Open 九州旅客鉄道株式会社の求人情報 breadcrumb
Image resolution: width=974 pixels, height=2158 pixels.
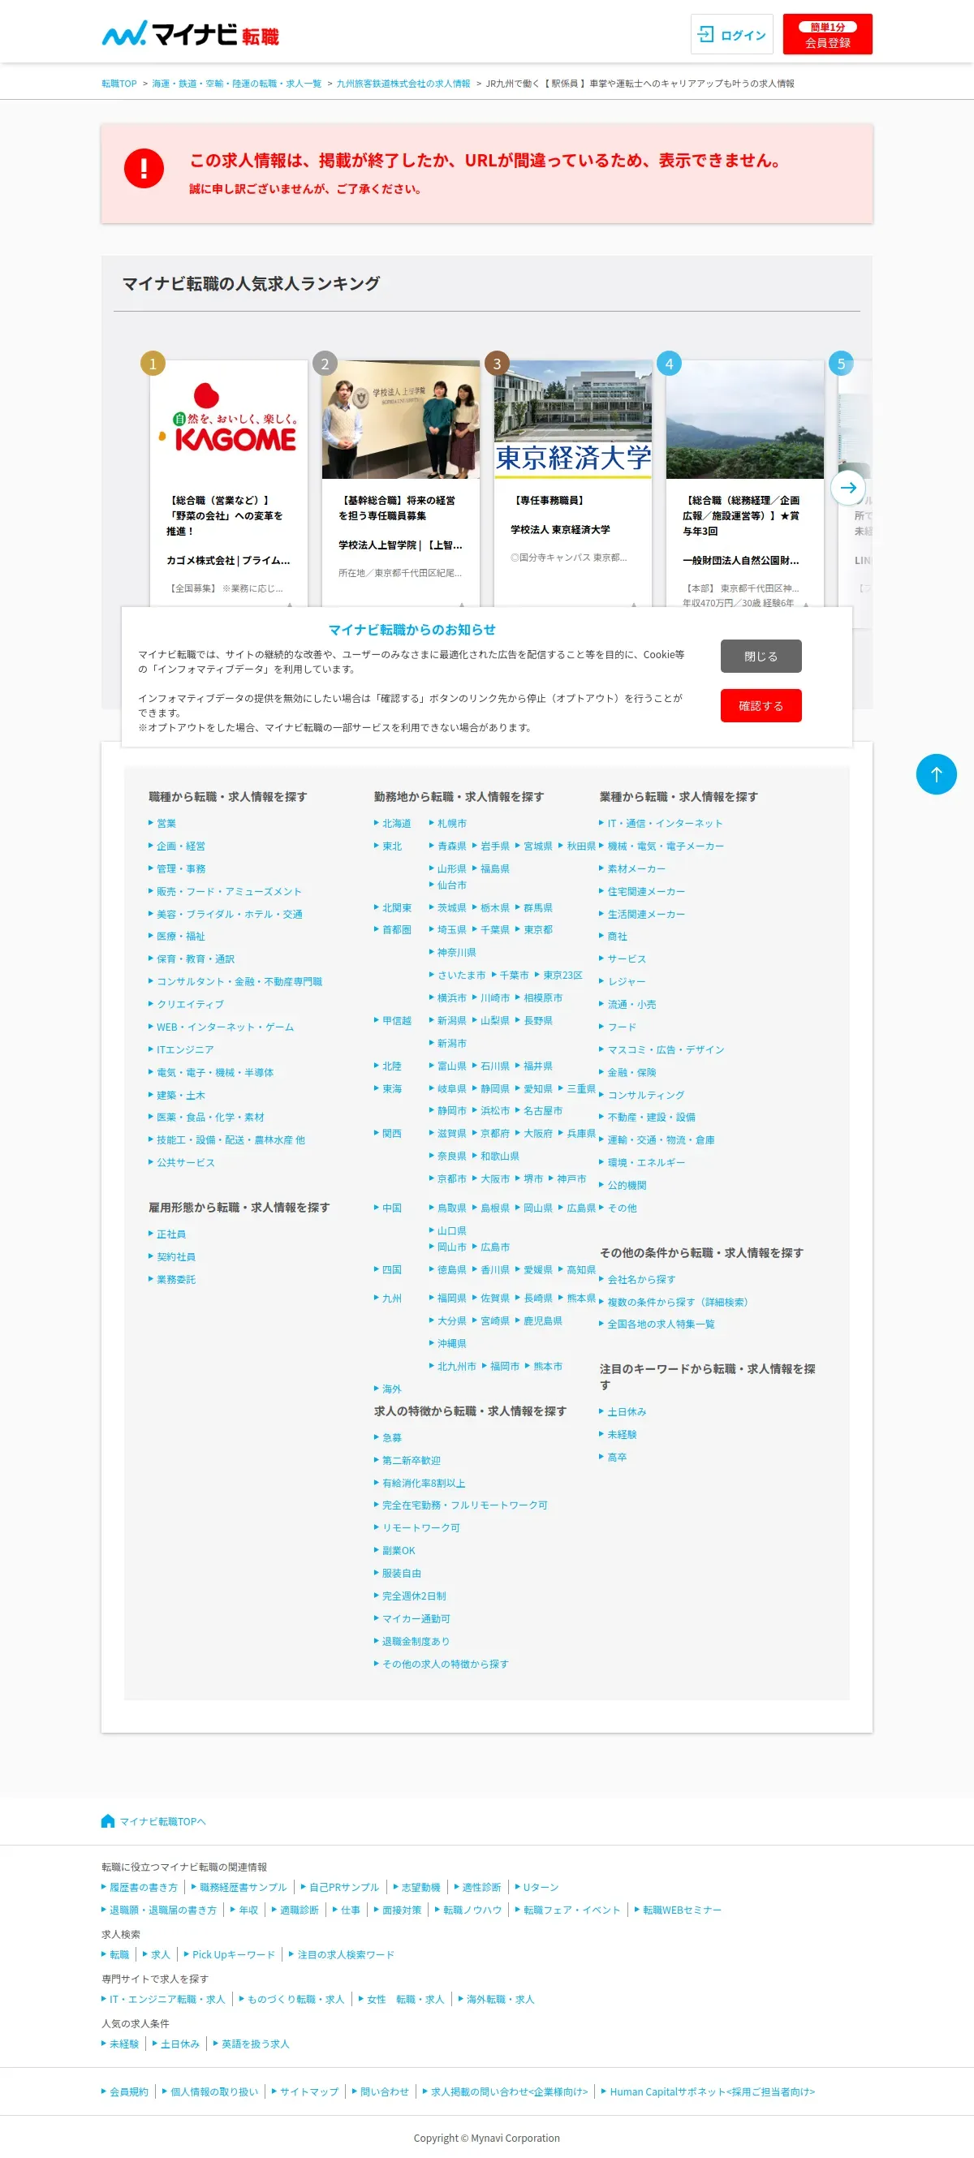pyautogui.click(x=403, y=84)
